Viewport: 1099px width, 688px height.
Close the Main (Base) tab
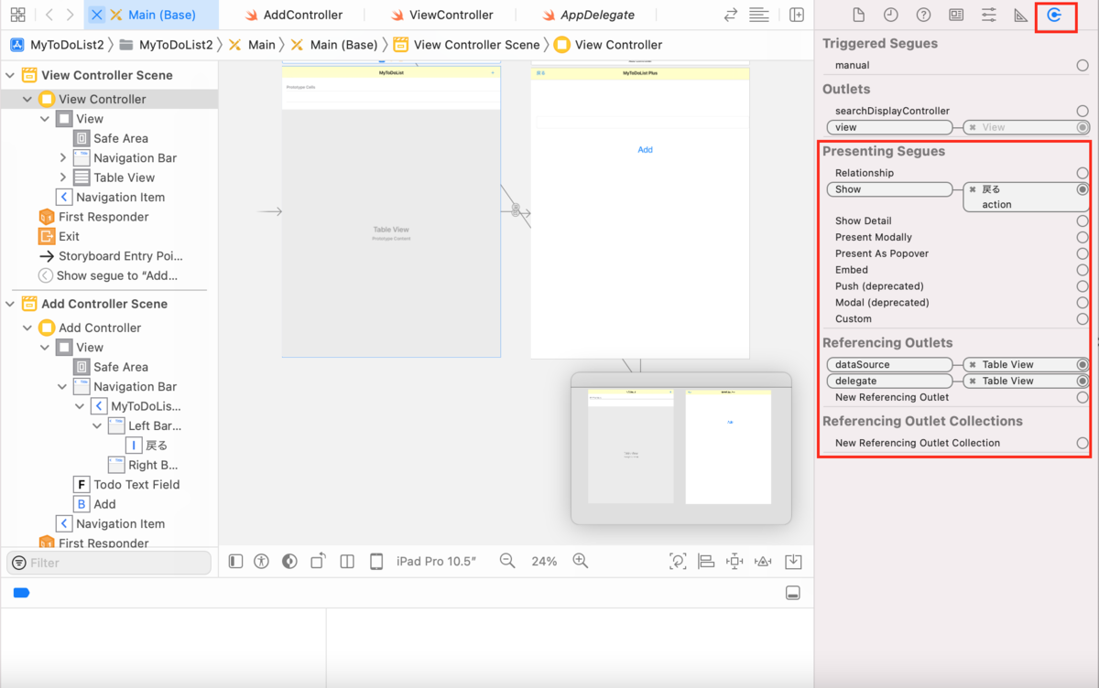(x=97, y=15)
